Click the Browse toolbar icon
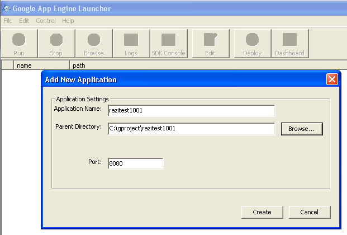Viewport: 347px width, 235px height. [x=94, y=44]
